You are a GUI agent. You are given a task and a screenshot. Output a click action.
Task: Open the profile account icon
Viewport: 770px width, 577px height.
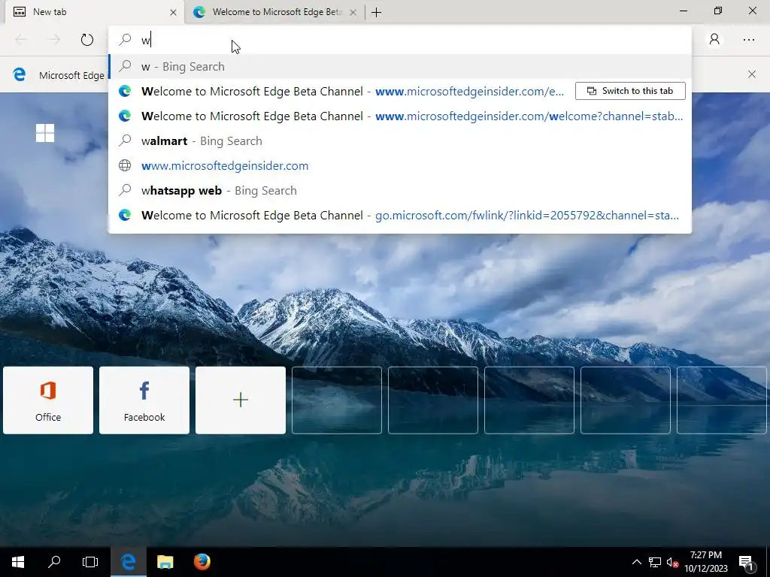pos(714,39)
